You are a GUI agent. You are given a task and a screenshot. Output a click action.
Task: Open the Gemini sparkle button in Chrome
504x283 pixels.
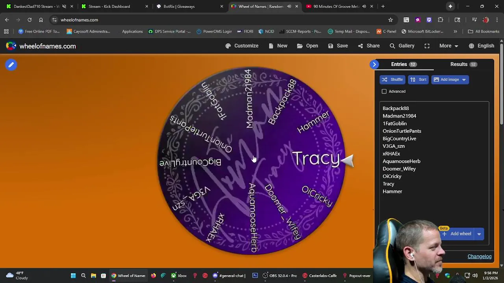click(450, 6)
